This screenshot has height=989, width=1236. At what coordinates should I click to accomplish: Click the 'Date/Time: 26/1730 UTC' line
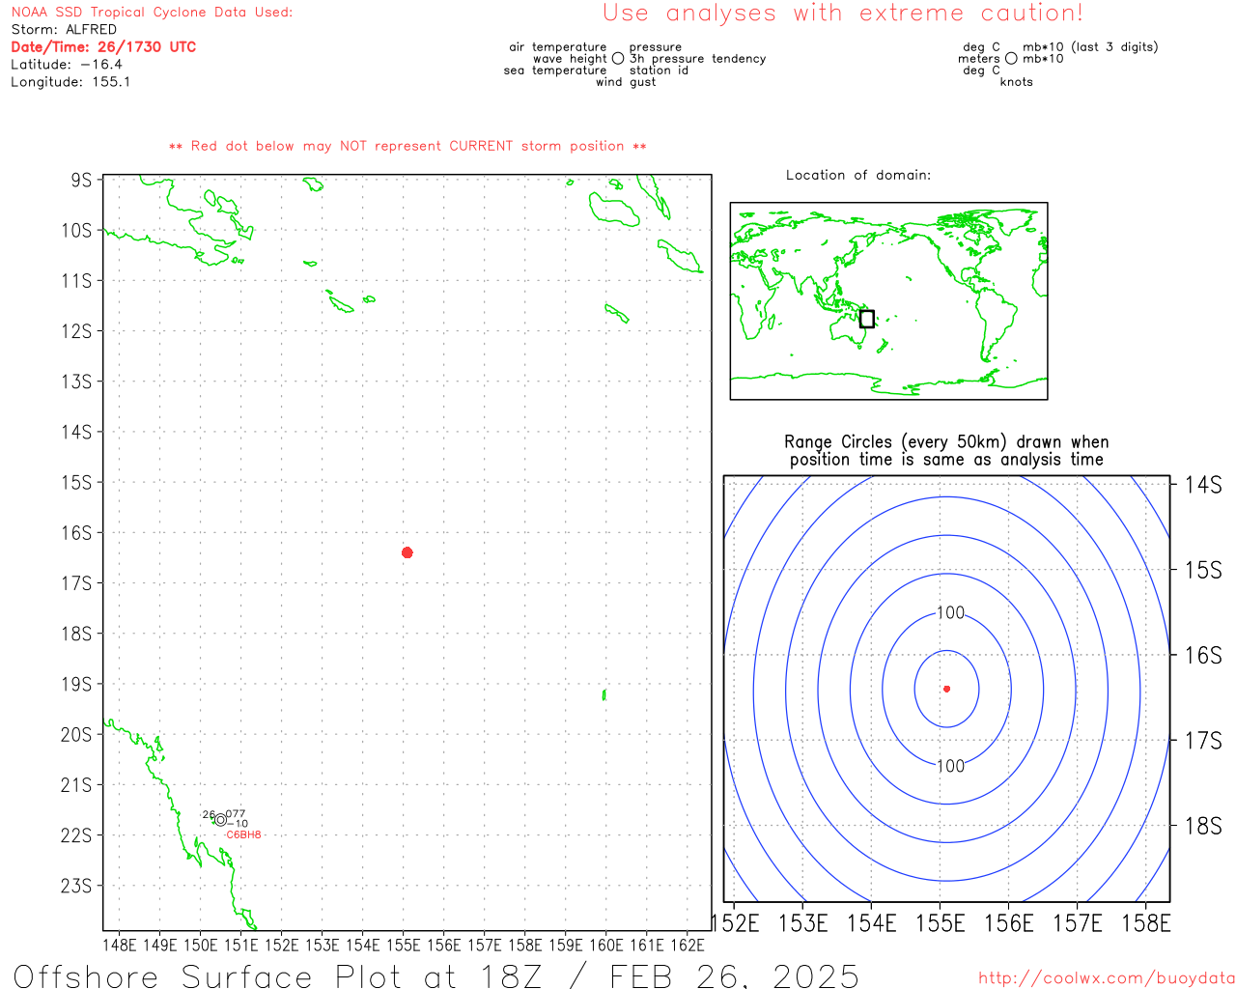click(103, 47)
